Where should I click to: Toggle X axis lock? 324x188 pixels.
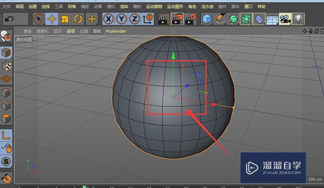click(x=108, y=19)
